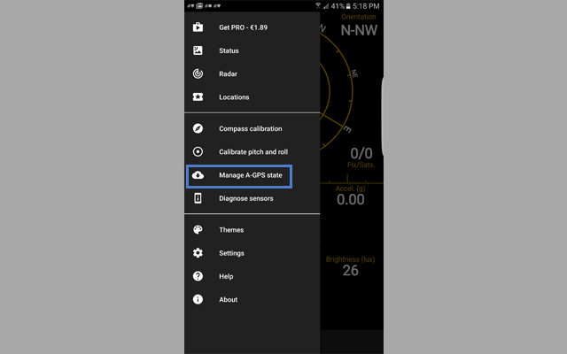Open Manage A-GPS state menu entry
Screen dimensions: 567x354
(251, 175)
